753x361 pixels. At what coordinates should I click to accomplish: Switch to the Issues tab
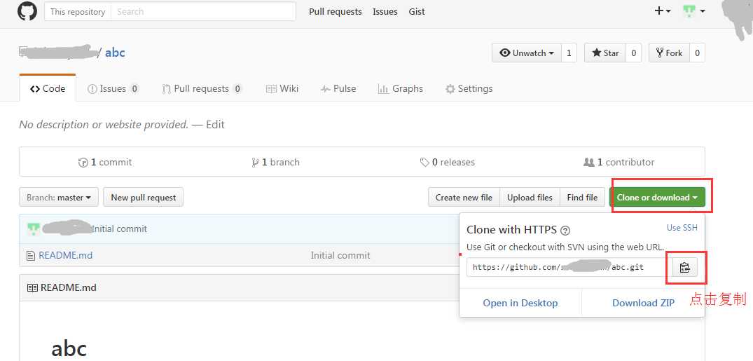(x=113, y=88)
